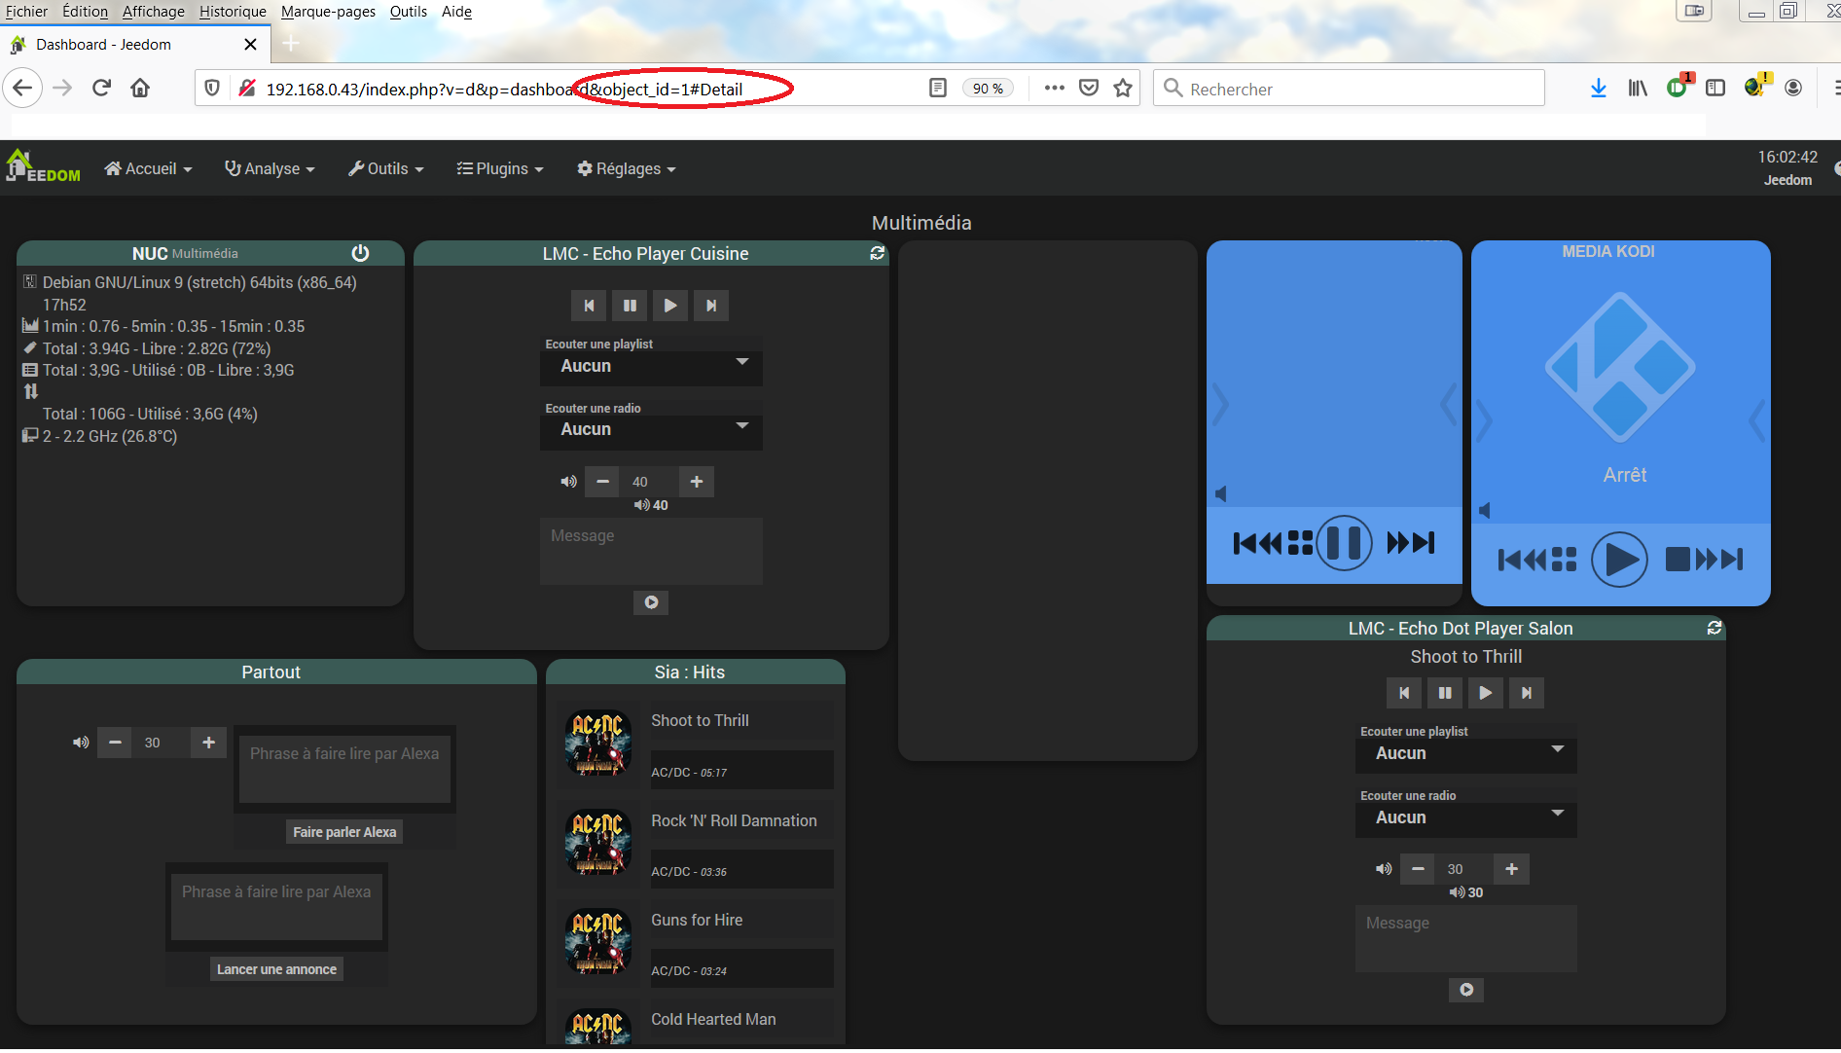The width and height of the screenshot is (1841, 1053).
Task: Skip to next track on Echo Player Cuisine
Action: coord(711,306)
